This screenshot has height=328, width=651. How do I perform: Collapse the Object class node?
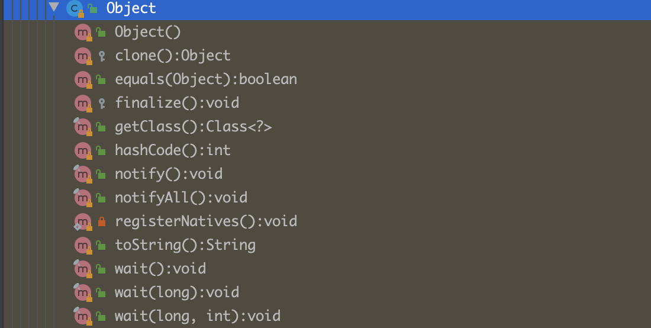[x=54, y=8]
